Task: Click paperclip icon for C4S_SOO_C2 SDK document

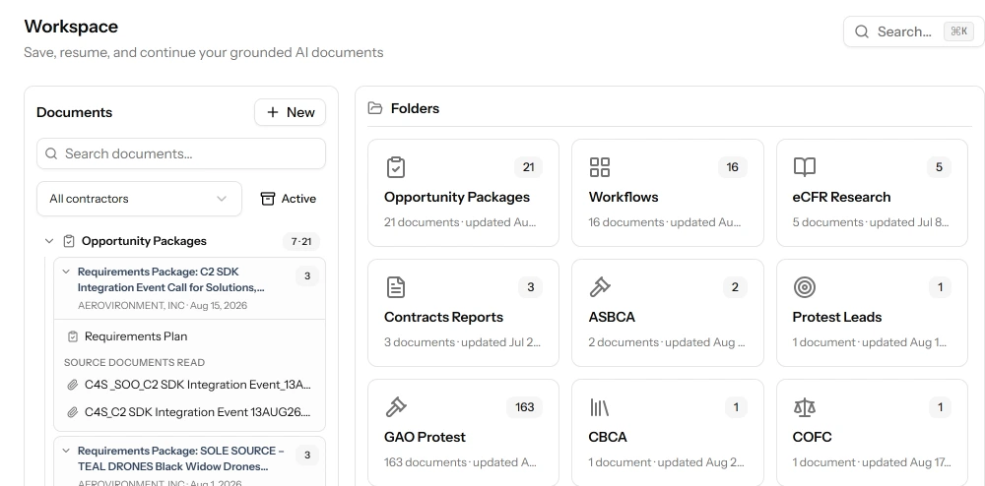Action: coord(72,385)
